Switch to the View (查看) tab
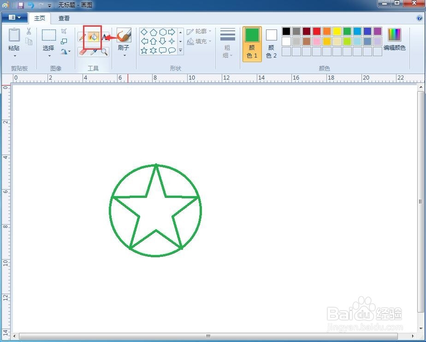The image size is (426, 342). click(64, 18)
